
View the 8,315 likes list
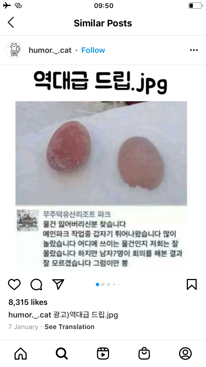(x=28, y=302)
